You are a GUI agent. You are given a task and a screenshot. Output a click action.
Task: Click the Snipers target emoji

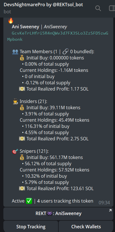(x=15, y=151)
